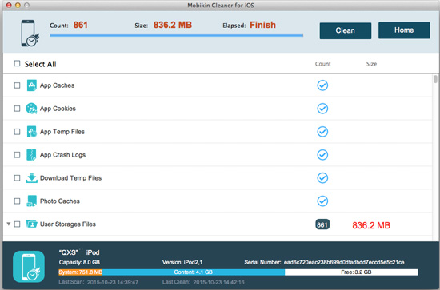Click the App Crash Logs category icon

click(x=31, y=155)
